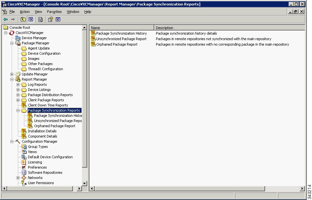Sort list by the Description column header
The width and height of the screenshot is (312, 200).
pyautogui.click(x=229, y=28)
